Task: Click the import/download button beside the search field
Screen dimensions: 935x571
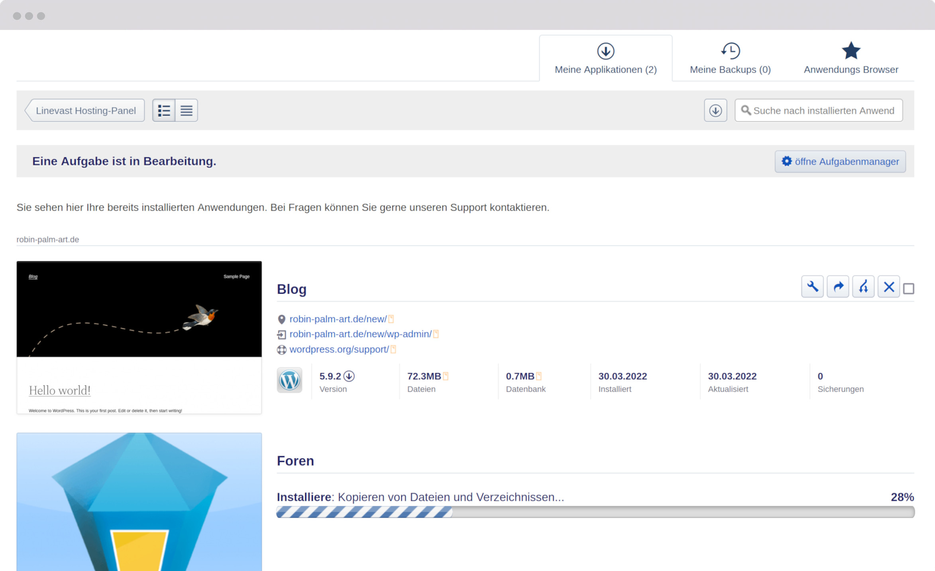Action: coord(715,110)
